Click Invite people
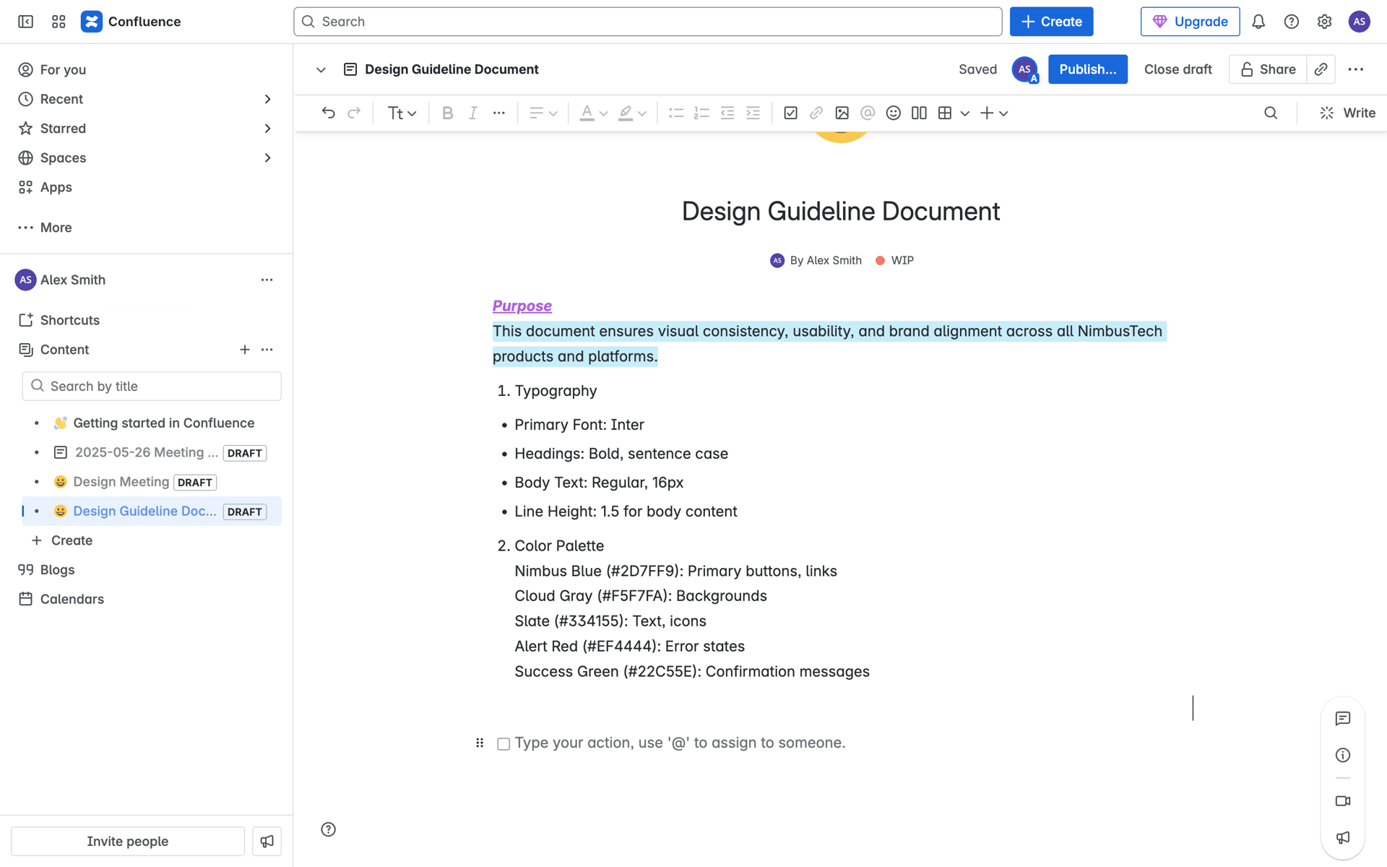1387x867 pixels. tap(128, 841)
